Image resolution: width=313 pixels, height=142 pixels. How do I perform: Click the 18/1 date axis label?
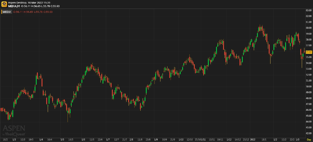coord(264,140)
